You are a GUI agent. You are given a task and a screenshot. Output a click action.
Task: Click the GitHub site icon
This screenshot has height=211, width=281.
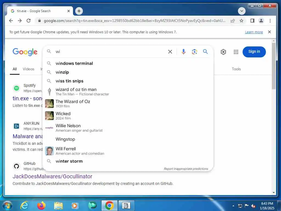coord(16,166)
